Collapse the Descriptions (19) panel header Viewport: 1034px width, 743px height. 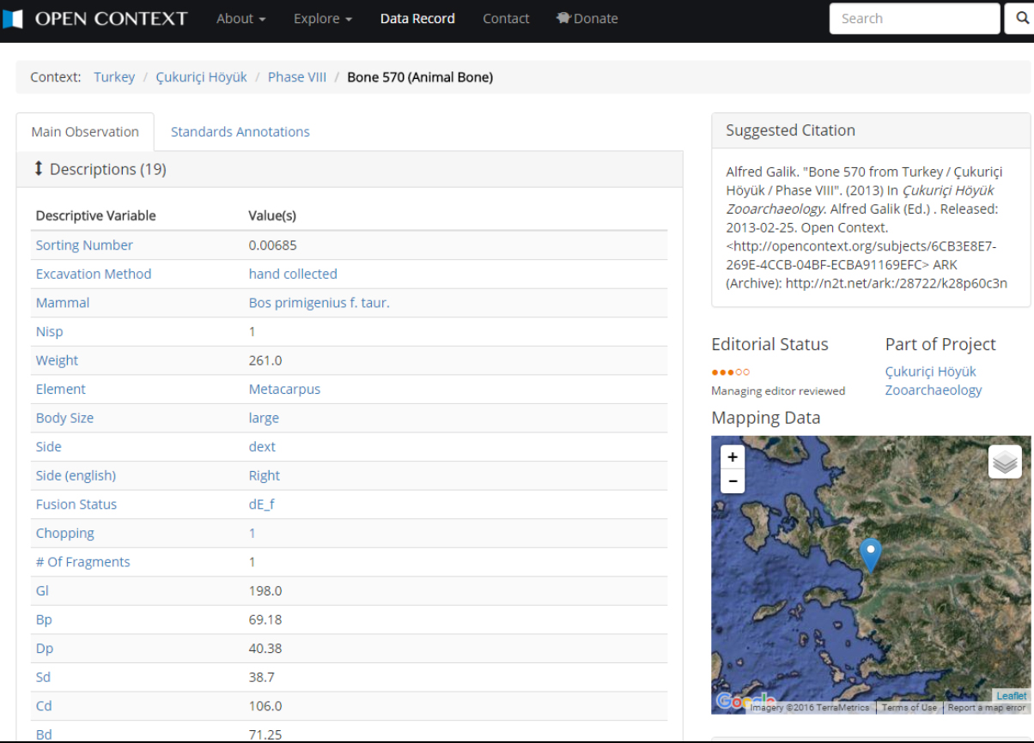click(x=107, y=169)
